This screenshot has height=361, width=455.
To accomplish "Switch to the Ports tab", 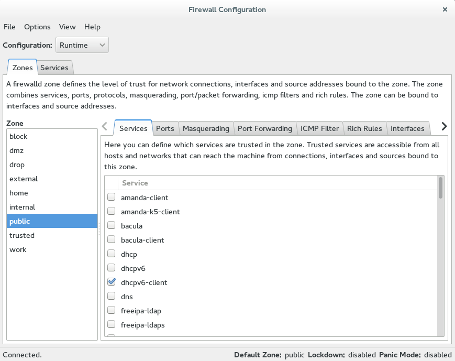I will pyautogui.click(x=165, y=128).
